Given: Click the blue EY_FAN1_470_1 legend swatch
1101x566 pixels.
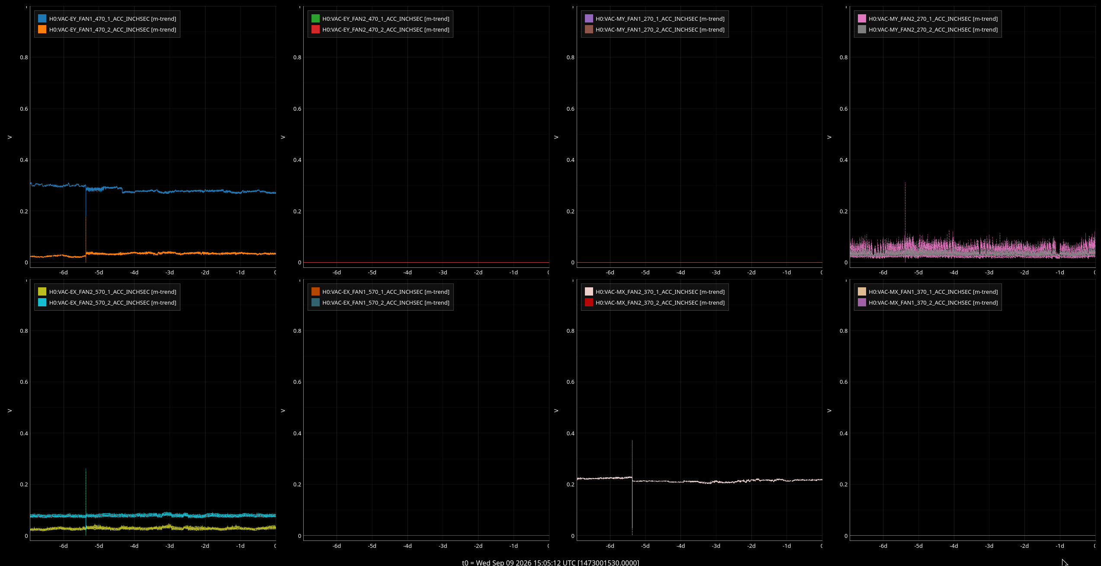Looking at the screenshot, I should point(42,19).
